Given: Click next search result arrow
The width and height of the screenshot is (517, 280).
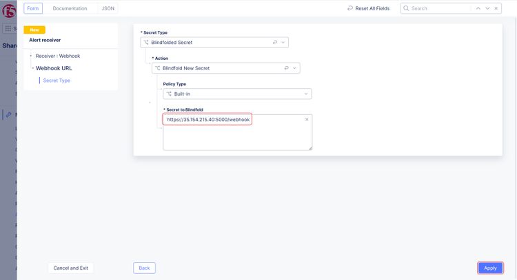Looking at the screenshot, I should (x=487, y=8).
